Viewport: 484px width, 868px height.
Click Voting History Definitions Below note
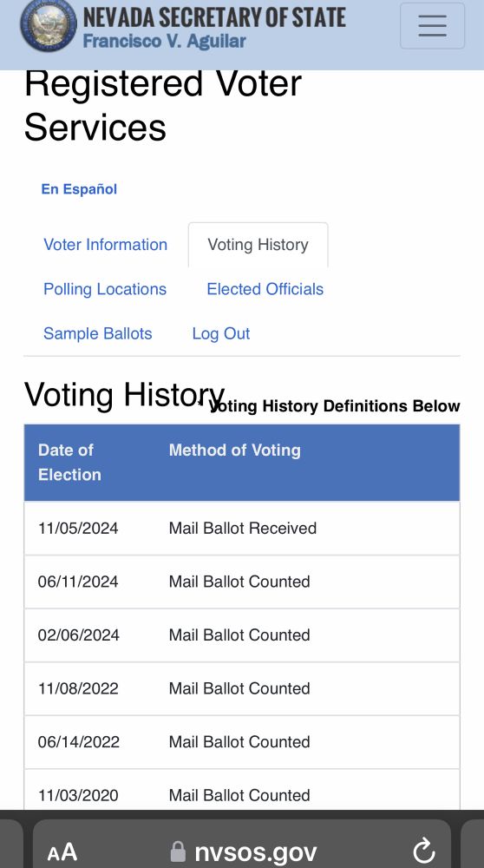click(334, 405)
